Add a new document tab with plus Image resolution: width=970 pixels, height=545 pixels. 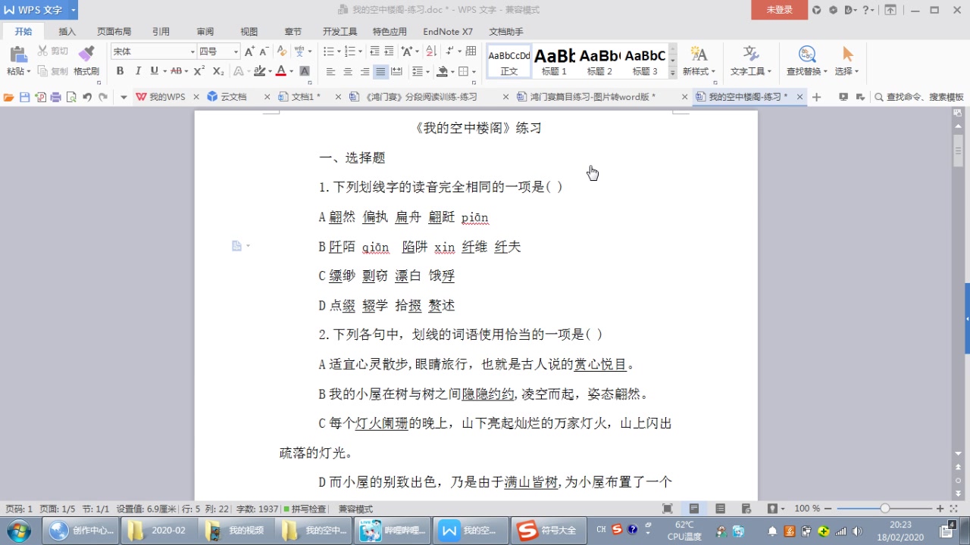point(816,97)
